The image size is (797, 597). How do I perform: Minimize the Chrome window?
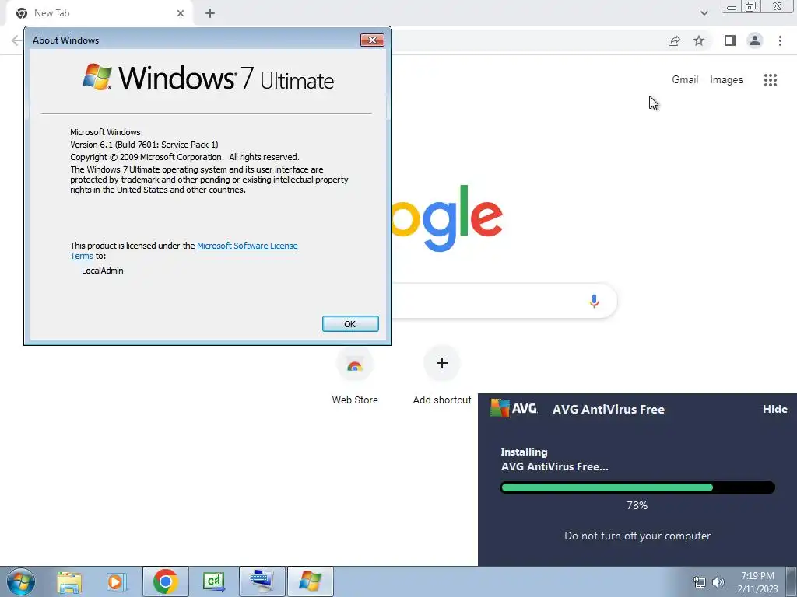[732, 7]
